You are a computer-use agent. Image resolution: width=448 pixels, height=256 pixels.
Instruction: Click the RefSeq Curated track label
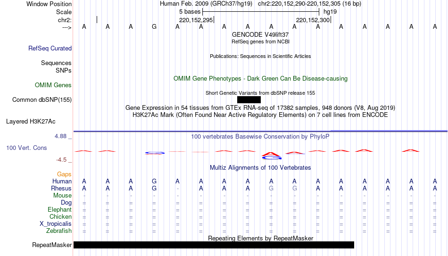[50, 48]
